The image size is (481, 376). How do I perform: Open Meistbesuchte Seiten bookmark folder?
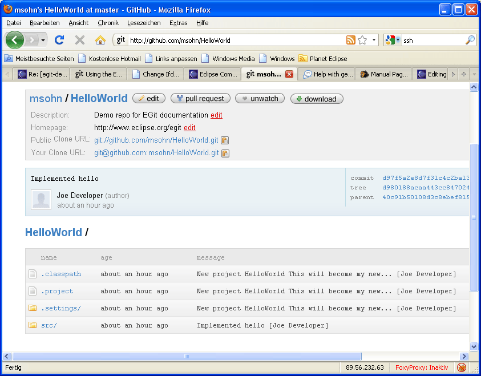39,59
